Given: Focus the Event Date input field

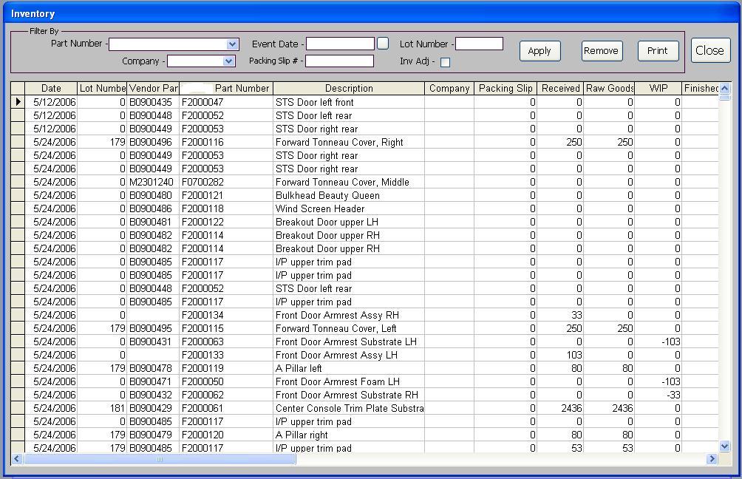Looking at the screenshot, I should pyautogui.click(x=341, y=44).
